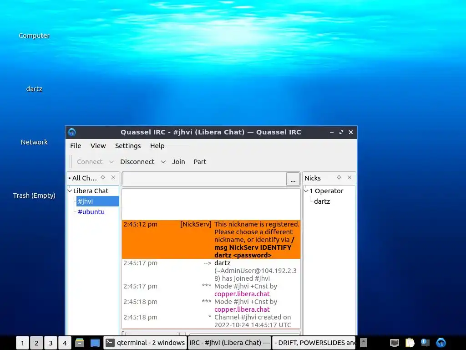Click the Quassel tray icon

[x=441, y=343]
